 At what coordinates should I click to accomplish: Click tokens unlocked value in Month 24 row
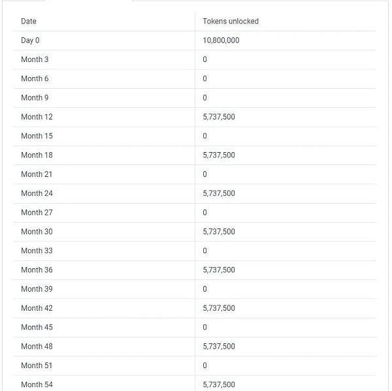click(219, 193)
